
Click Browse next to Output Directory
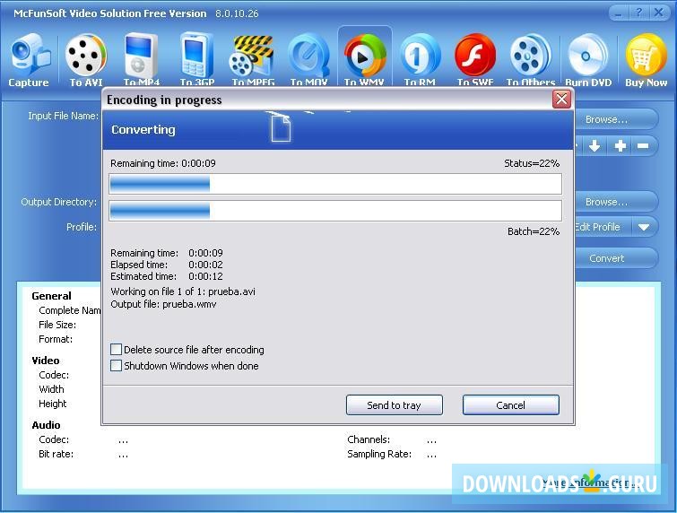tap(616, 202)
